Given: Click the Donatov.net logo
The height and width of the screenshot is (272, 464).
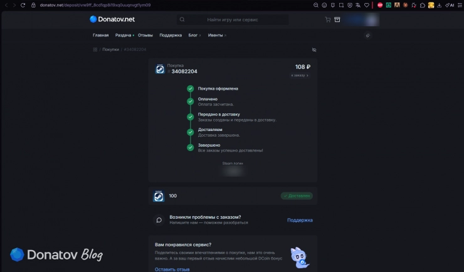Looking at the screenshot, I should pyautogui.click(x=112, y=19).
